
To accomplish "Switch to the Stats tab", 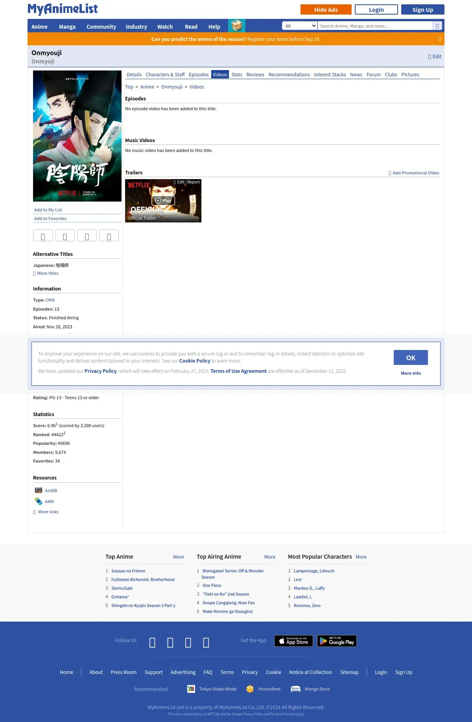I will (x=237, y=74).
